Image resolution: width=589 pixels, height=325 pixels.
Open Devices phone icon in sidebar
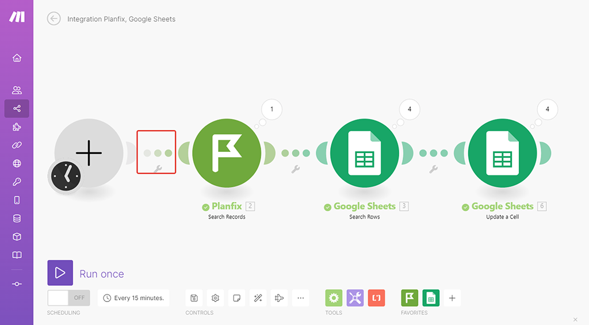pos(17,200)
